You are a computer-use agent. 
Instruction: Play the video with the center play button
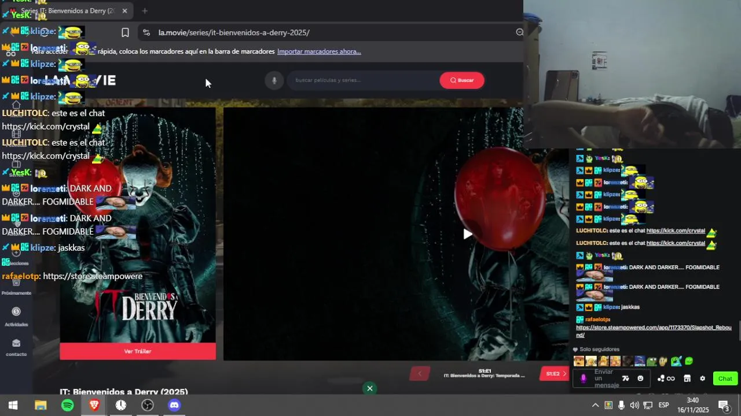click(468, 234)
